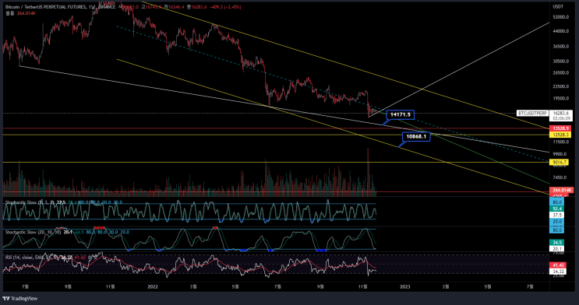This screenshot has width=579, height=305.
Task: Click the BTCUSDTPERP symbol tag
Action: pyautogui.click(x=532, y=114)
